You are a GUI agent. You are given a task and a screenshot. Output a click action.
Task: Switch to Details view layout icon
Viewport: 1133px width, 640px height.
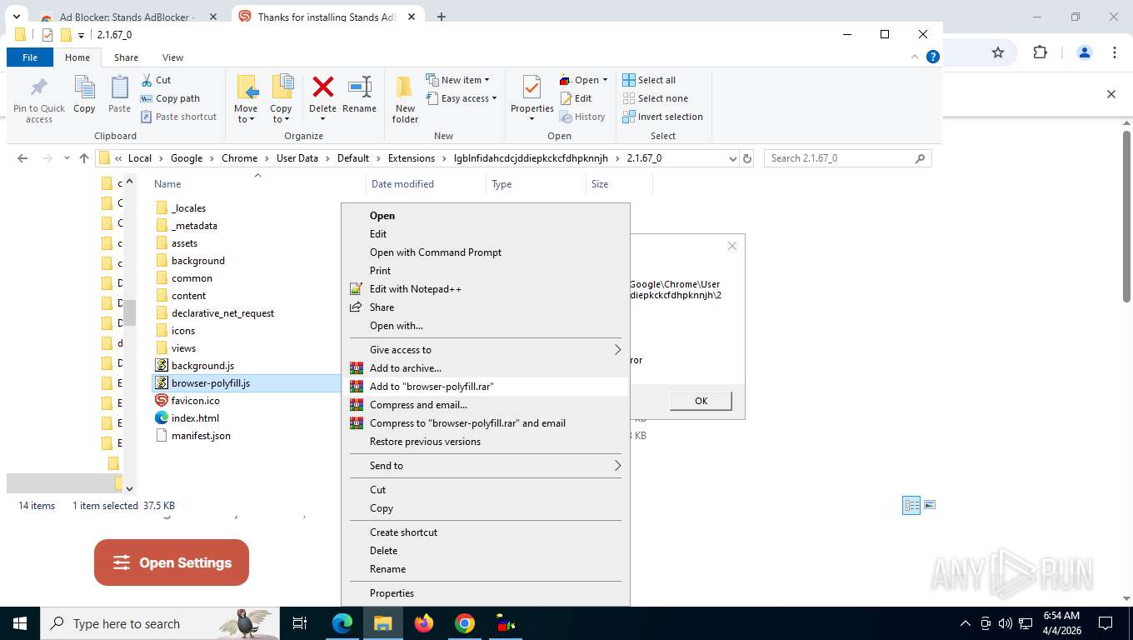pyautogui.click(x=911, y=505)
